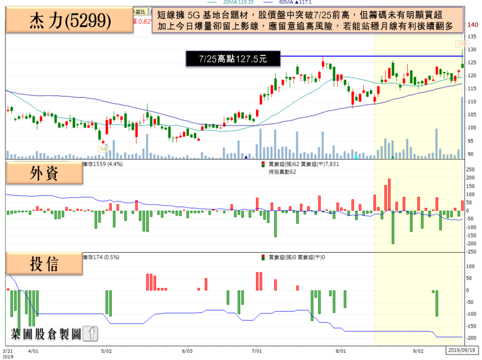Screen dimensions: 482x360
Task: Click the 外資 panel label
Action: point(44,173)
